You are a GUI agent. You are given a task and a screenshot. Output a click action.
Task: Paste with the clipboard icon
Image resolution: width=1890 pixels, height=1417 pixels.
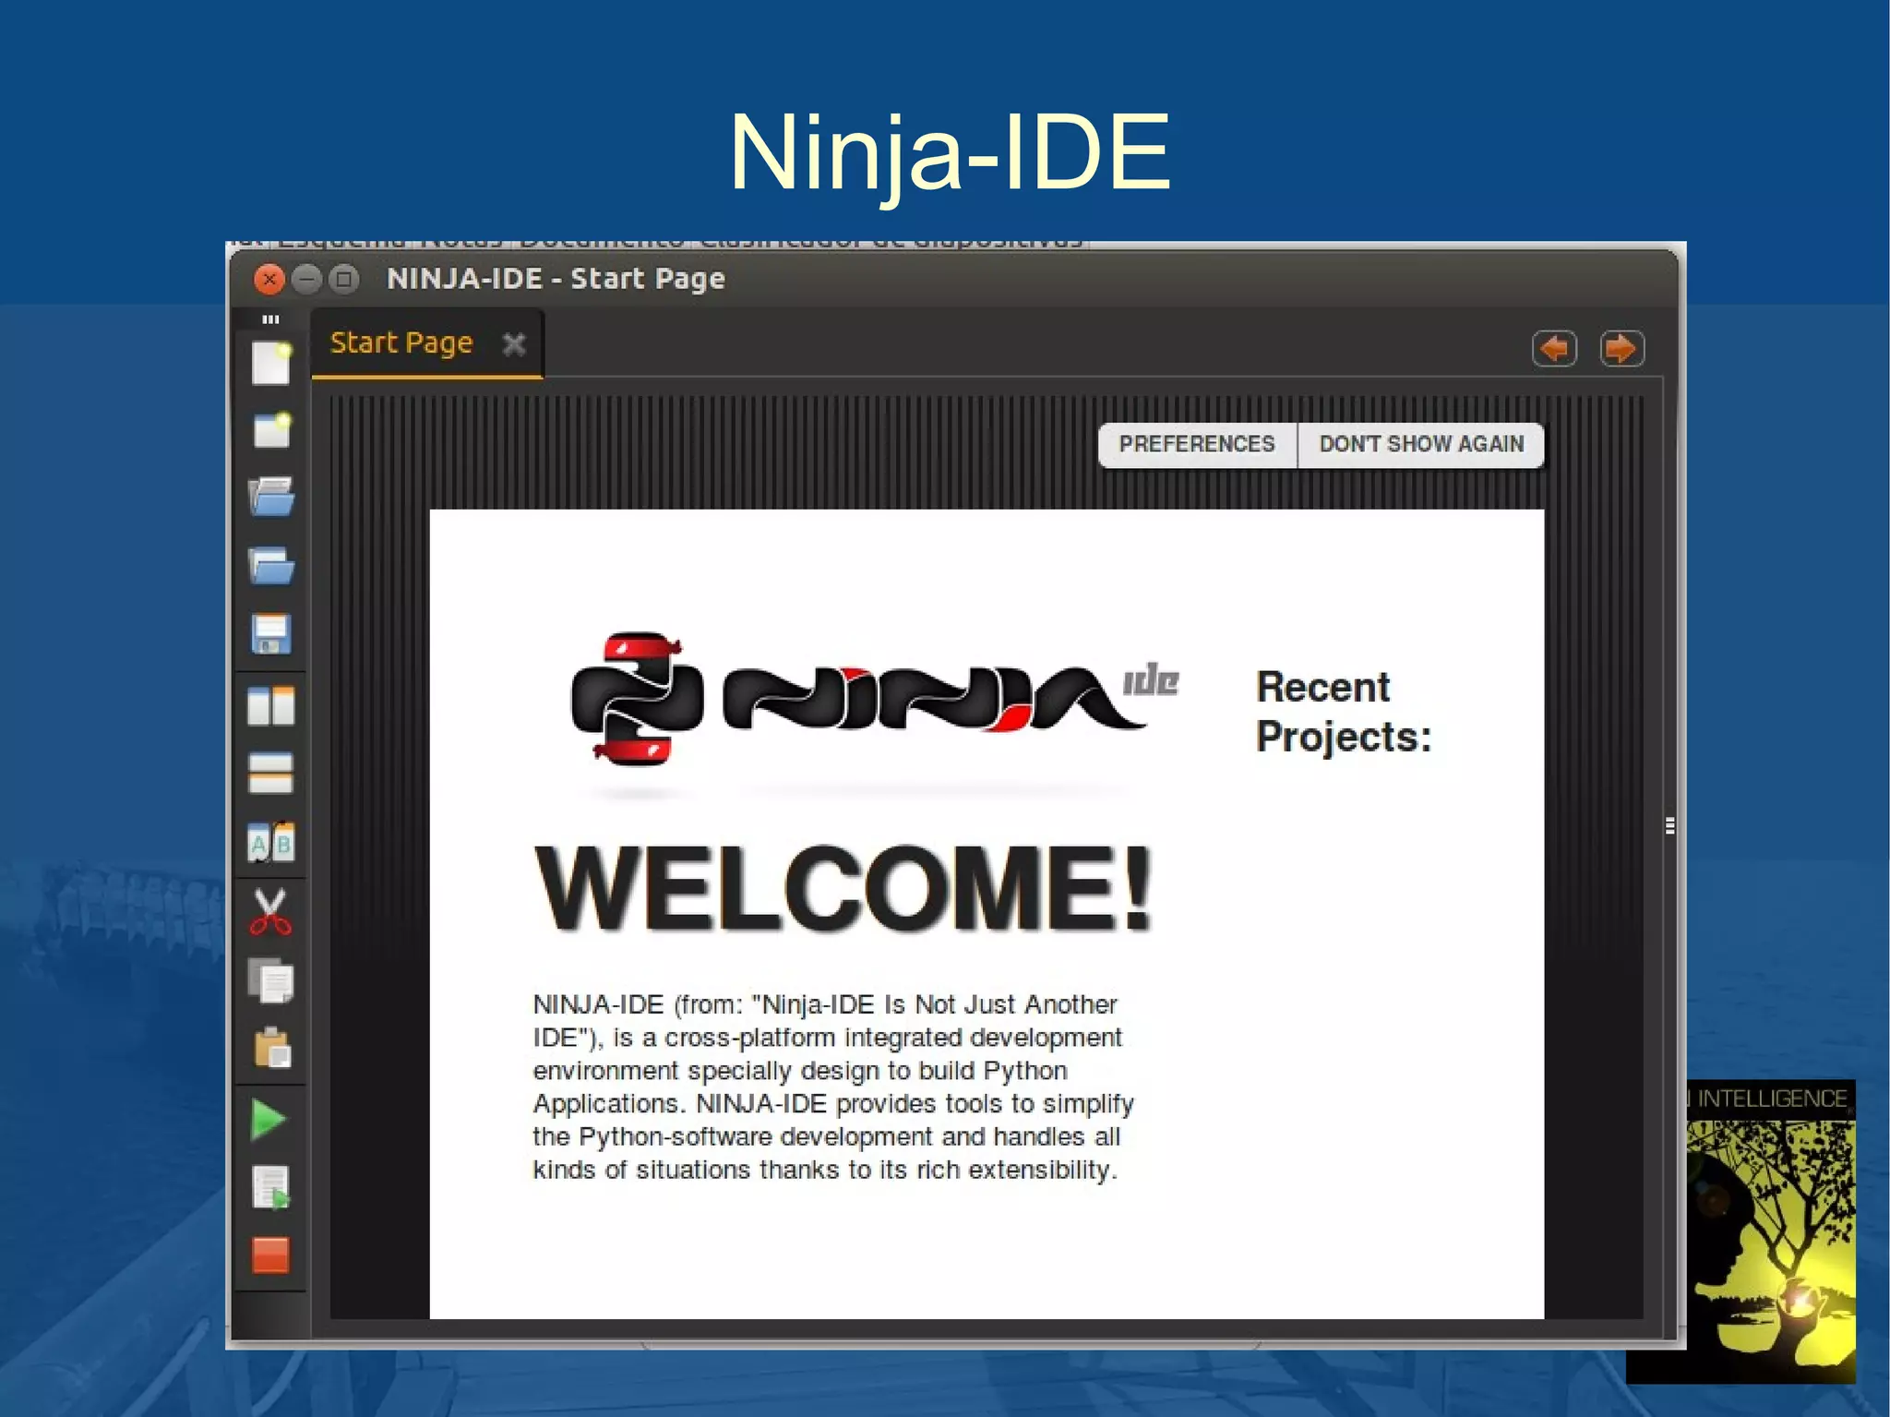point(271,1048)
